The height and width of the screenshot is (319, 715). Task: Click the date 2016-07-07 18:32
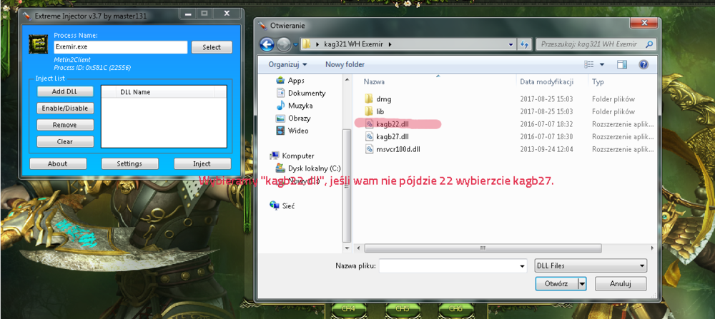546,123
